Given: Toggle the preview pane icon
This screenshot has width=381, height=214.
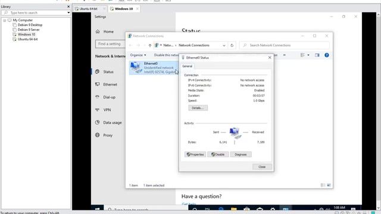Looking at the screenshot, I should pos(317,55).
